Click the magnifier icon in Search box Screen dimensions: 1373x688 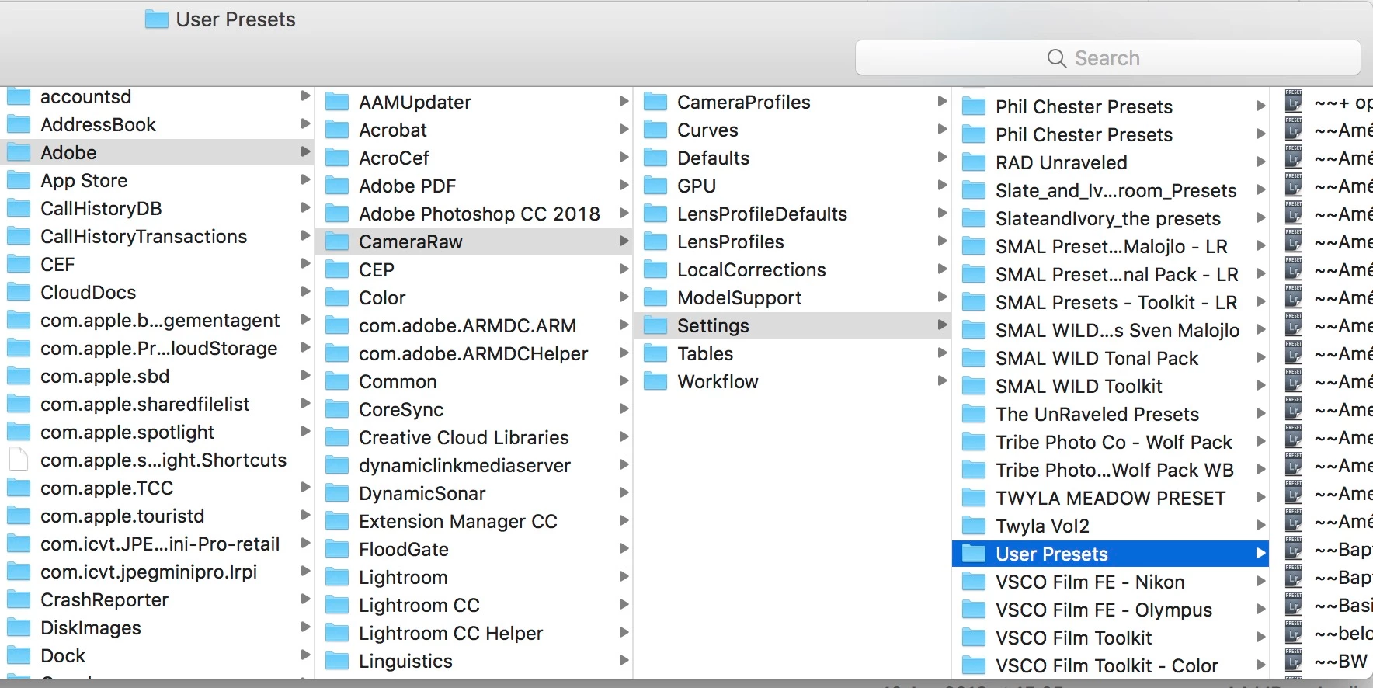click(x=1056, y=58)
